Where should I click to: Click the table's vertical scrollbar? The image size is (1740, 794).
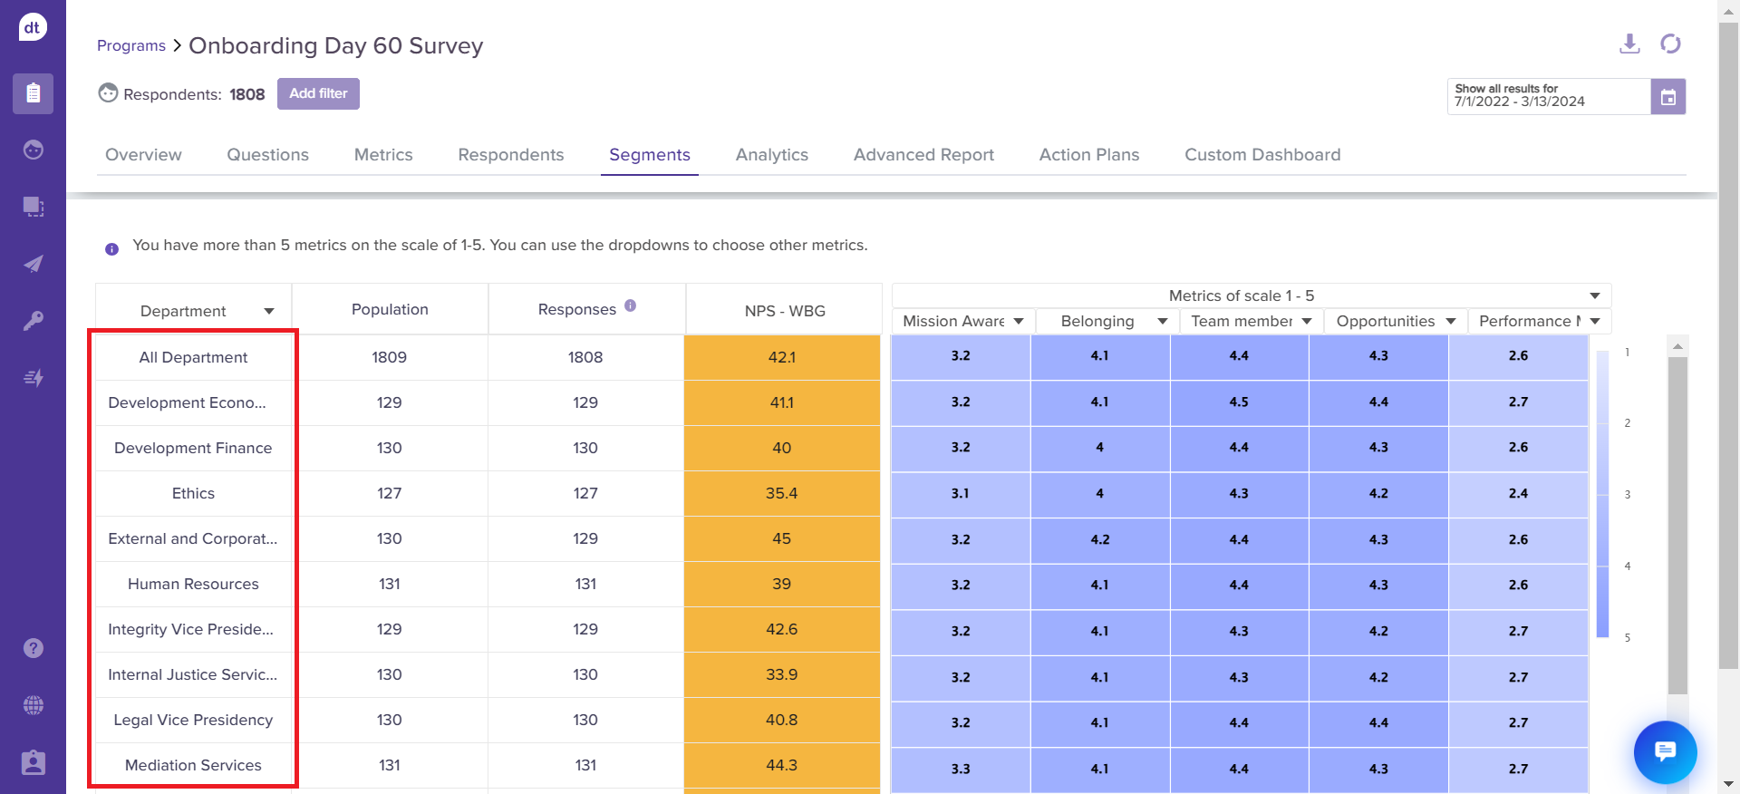click(x=1677, y=526)
